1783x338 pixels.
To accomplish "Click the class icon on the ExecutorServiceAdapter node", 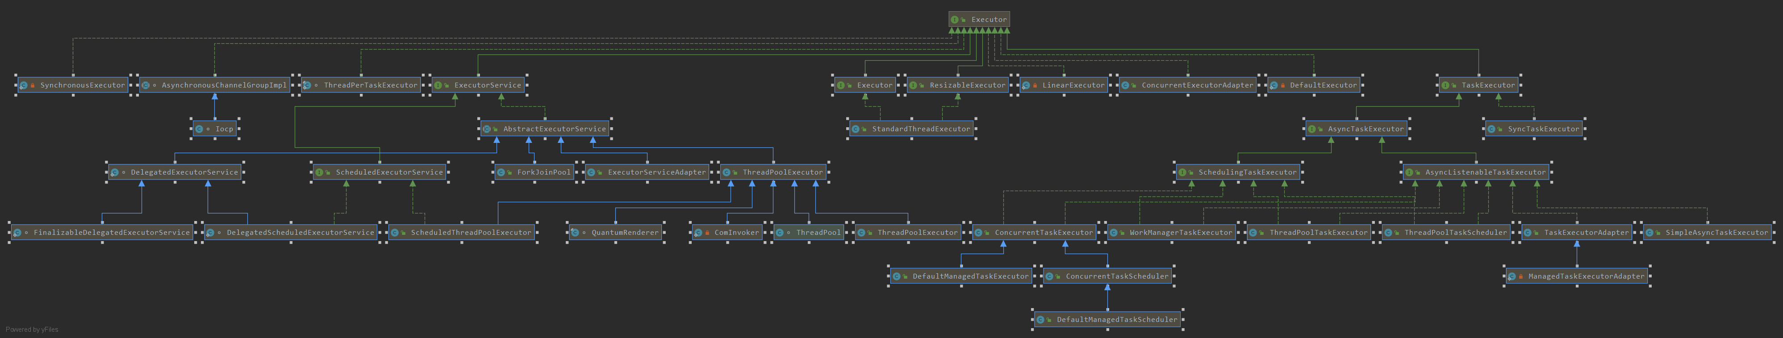I will pyautogui.click(x=591, y=172).
